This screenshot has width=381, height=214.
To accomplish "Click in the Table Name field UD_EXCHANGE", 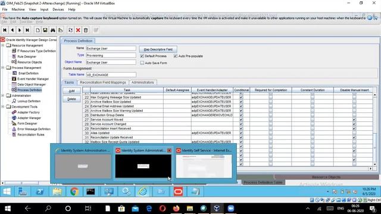I will (x=111, y=75).
